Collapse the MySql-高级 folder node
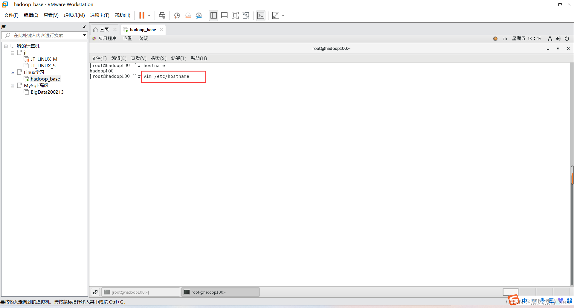 click(x=13, y=86)
